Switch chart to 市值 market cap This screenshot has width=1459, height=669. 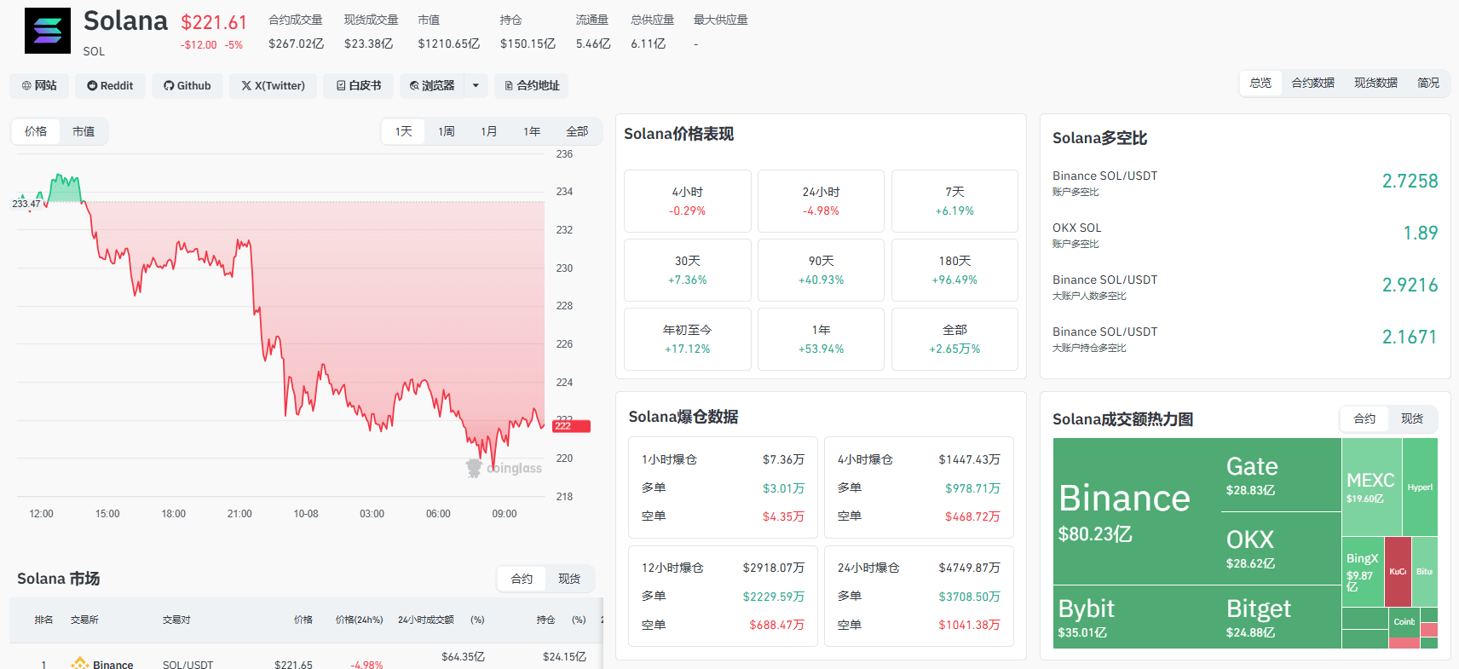(84, 131)
